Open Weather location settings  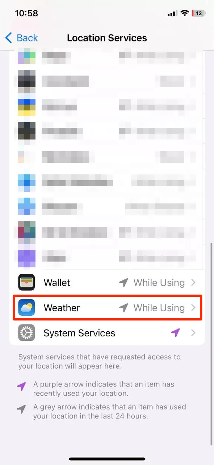(107, 308)
